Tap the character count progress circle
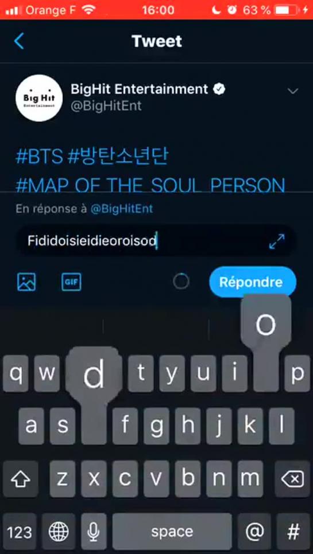Viewport: 313px width, 554px height. 181,282
